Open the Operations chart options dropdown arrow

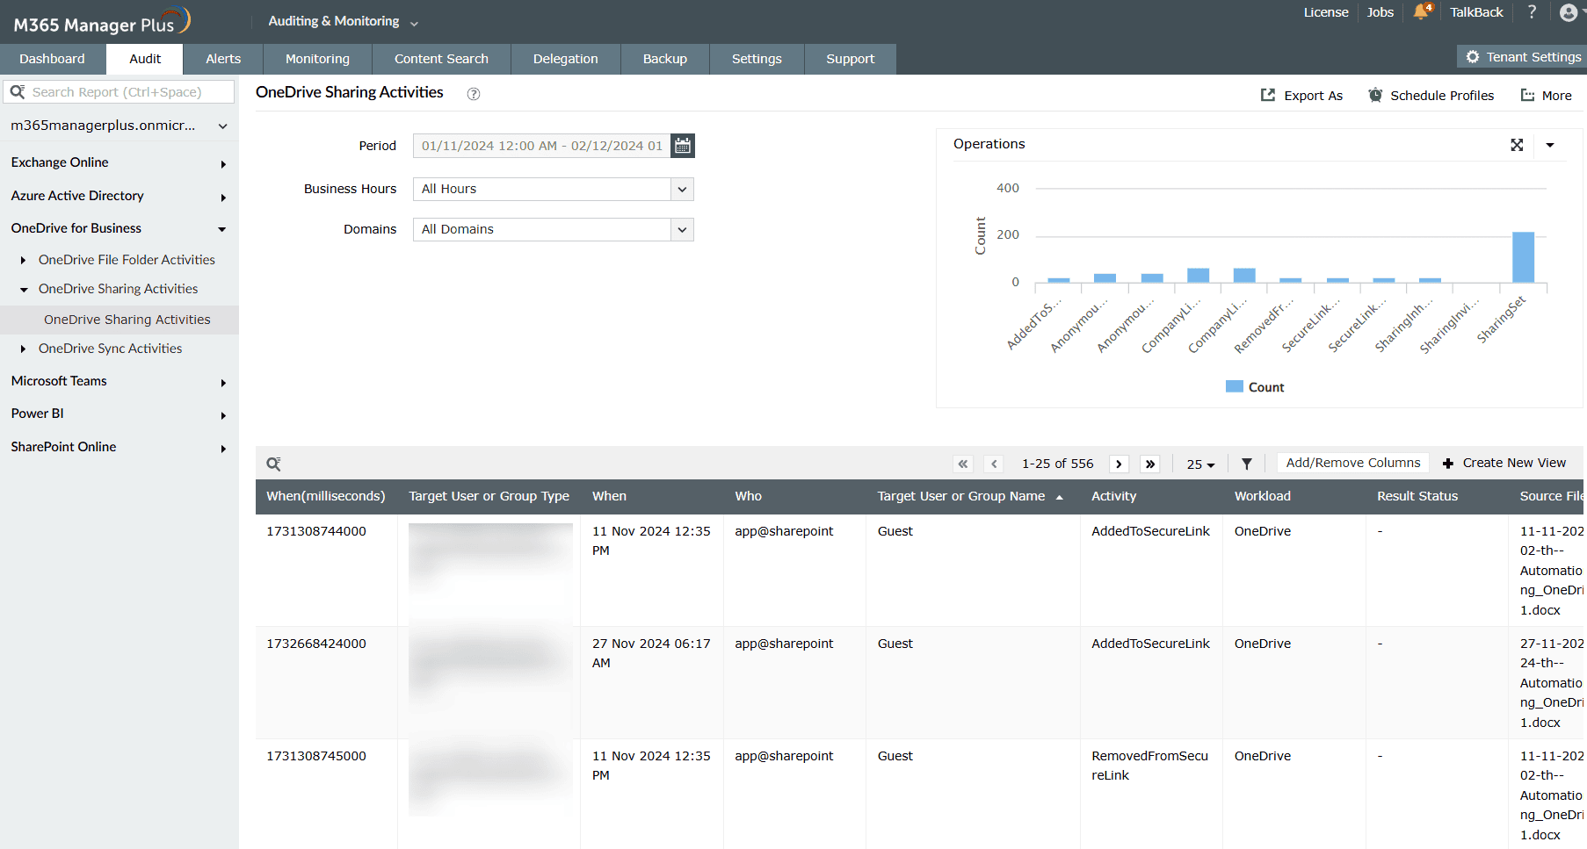pos(1550,145)
